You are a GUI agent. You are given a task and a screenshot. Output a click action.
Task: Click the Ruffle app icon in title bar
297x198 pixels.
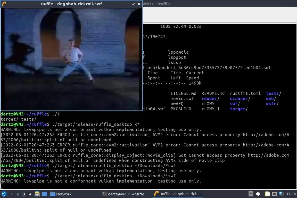4,4
